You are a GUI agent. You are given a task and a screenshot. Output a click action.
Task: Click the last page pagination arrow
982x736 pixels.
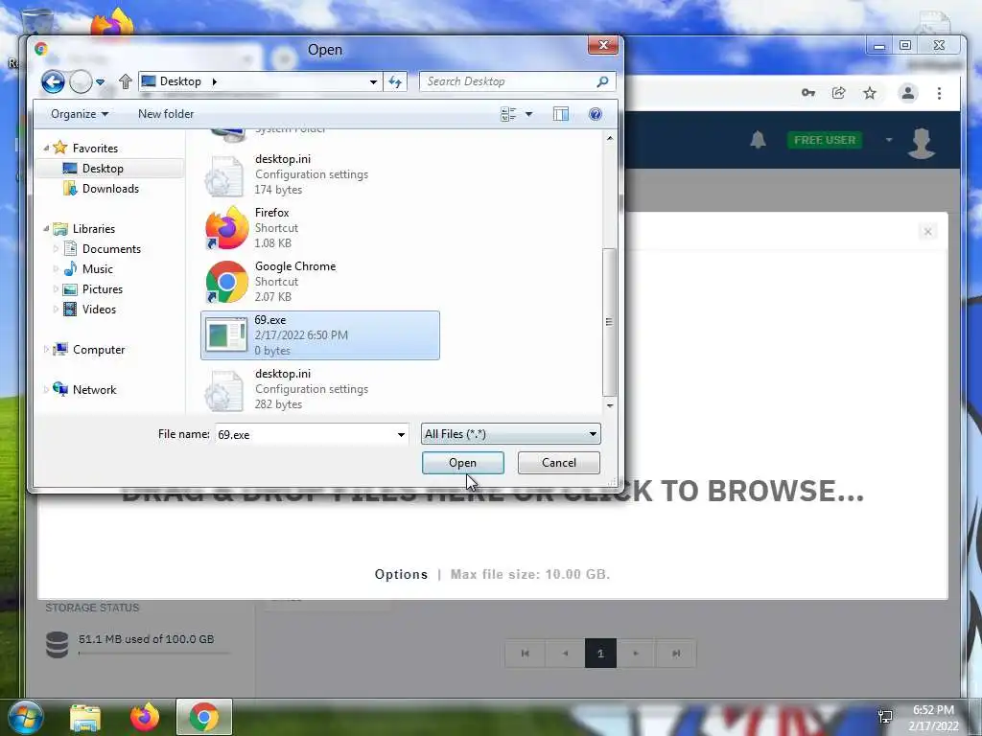676,654
